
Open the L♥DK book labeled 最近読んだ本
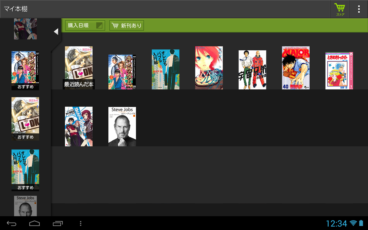[79, 68]
